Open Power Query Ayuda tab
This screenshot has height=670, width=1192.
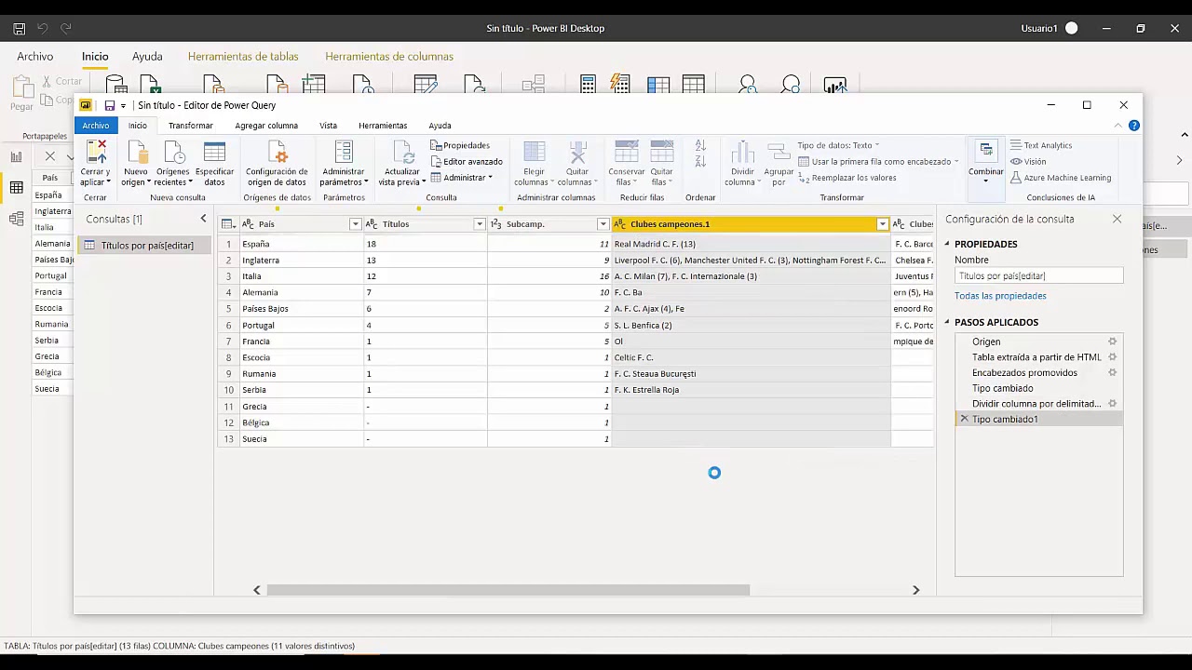point(440,126)
